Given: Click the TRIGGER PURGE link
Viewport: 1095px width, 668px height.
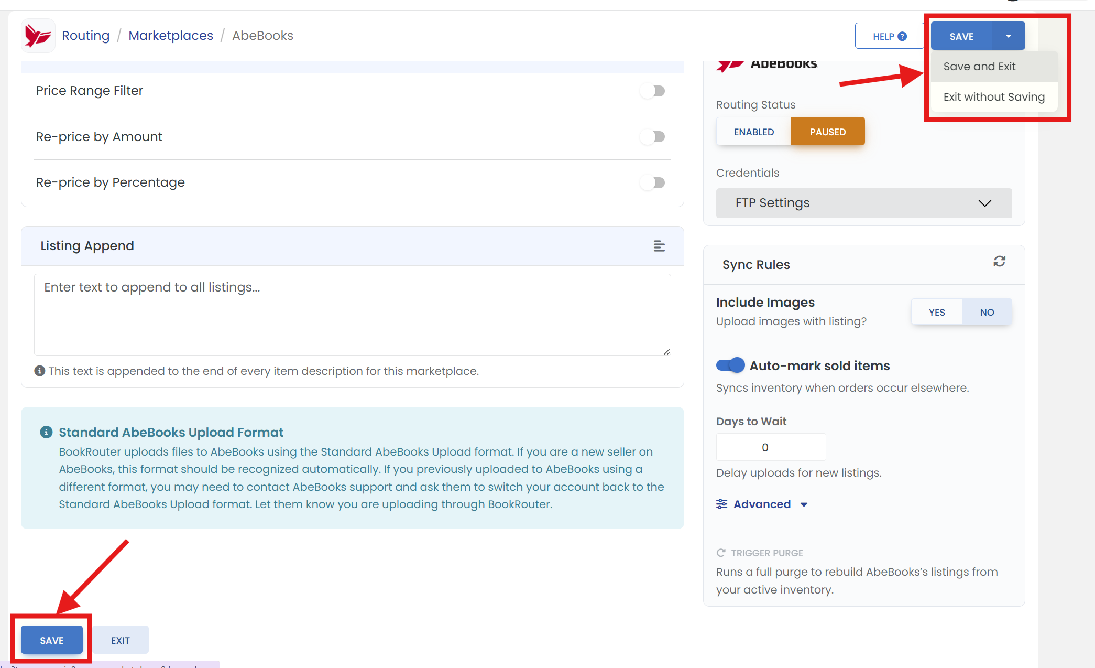Looking at the screenshot, I should (760, 553).
